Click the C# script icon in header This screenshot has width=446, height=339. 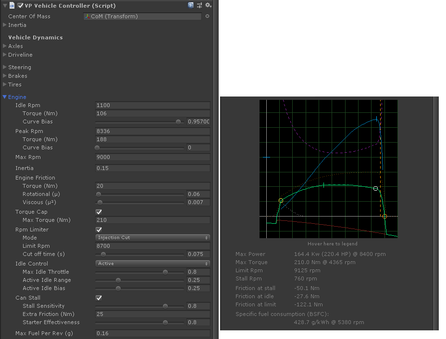point(12,6)
